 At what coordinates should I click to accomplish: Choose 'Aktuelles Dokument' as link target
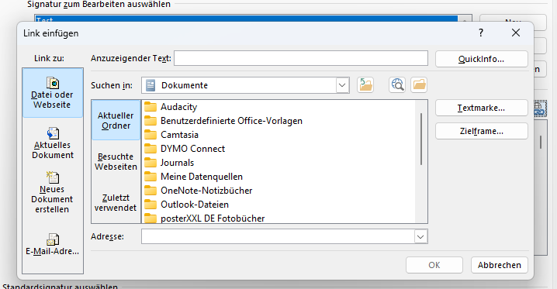click(53, 143)
